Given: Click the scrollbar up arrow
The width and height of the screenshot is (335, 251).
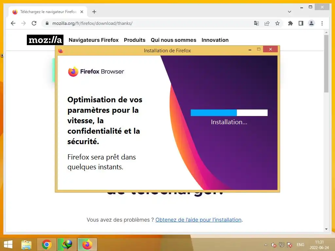Looking at the screenshot, I should 326,32.
